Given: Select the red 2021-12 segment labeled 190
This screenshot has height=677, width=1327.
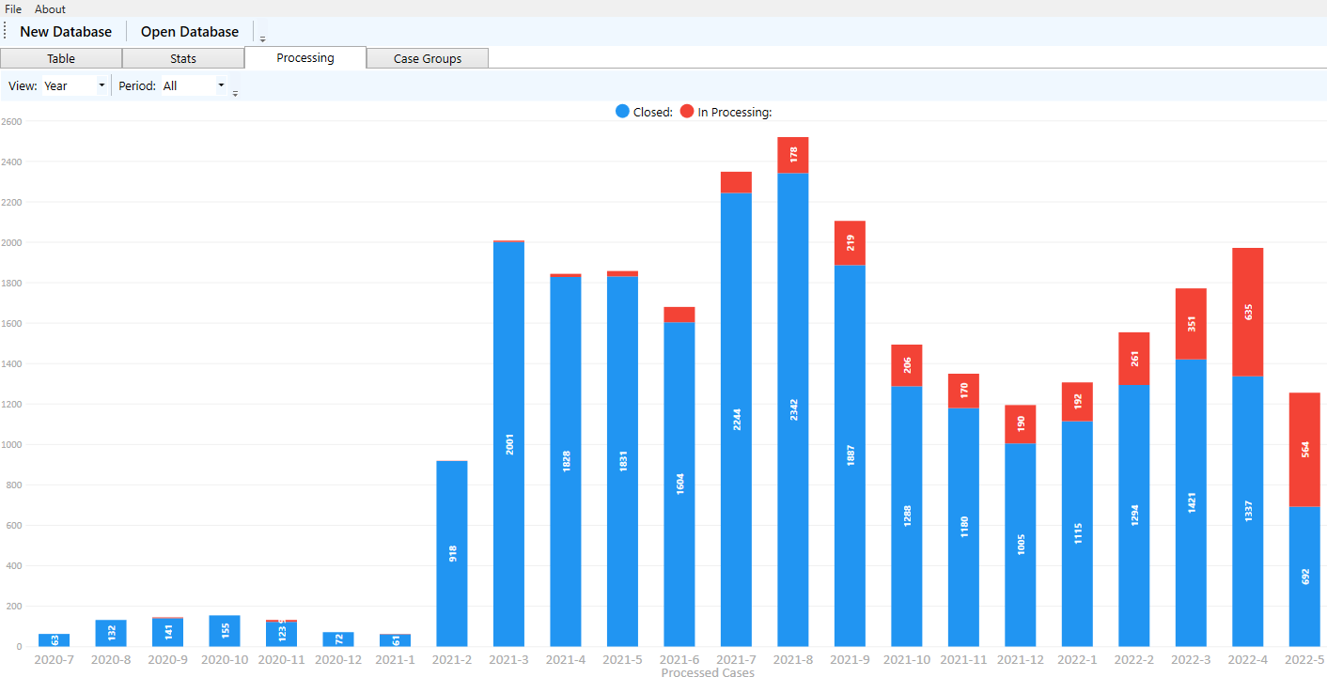Looking at the screenshot, I should click(x=1021, y=424).
